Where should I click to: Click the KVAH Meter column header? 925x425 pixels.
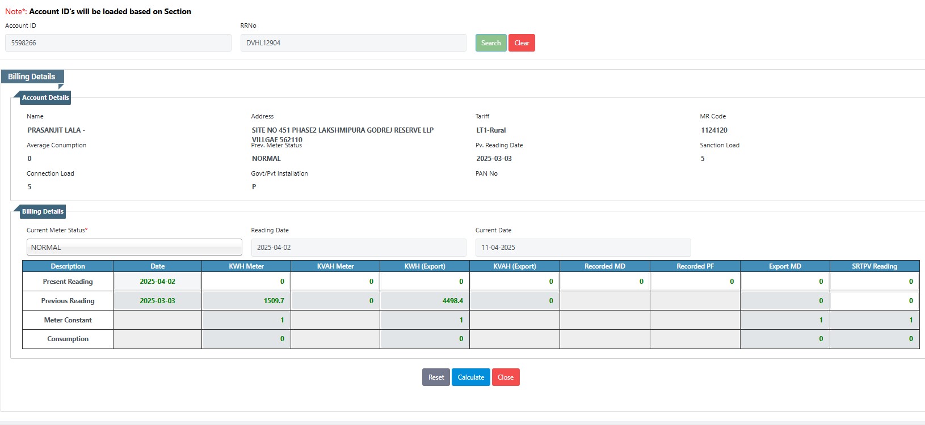click(x=335, y=266)
